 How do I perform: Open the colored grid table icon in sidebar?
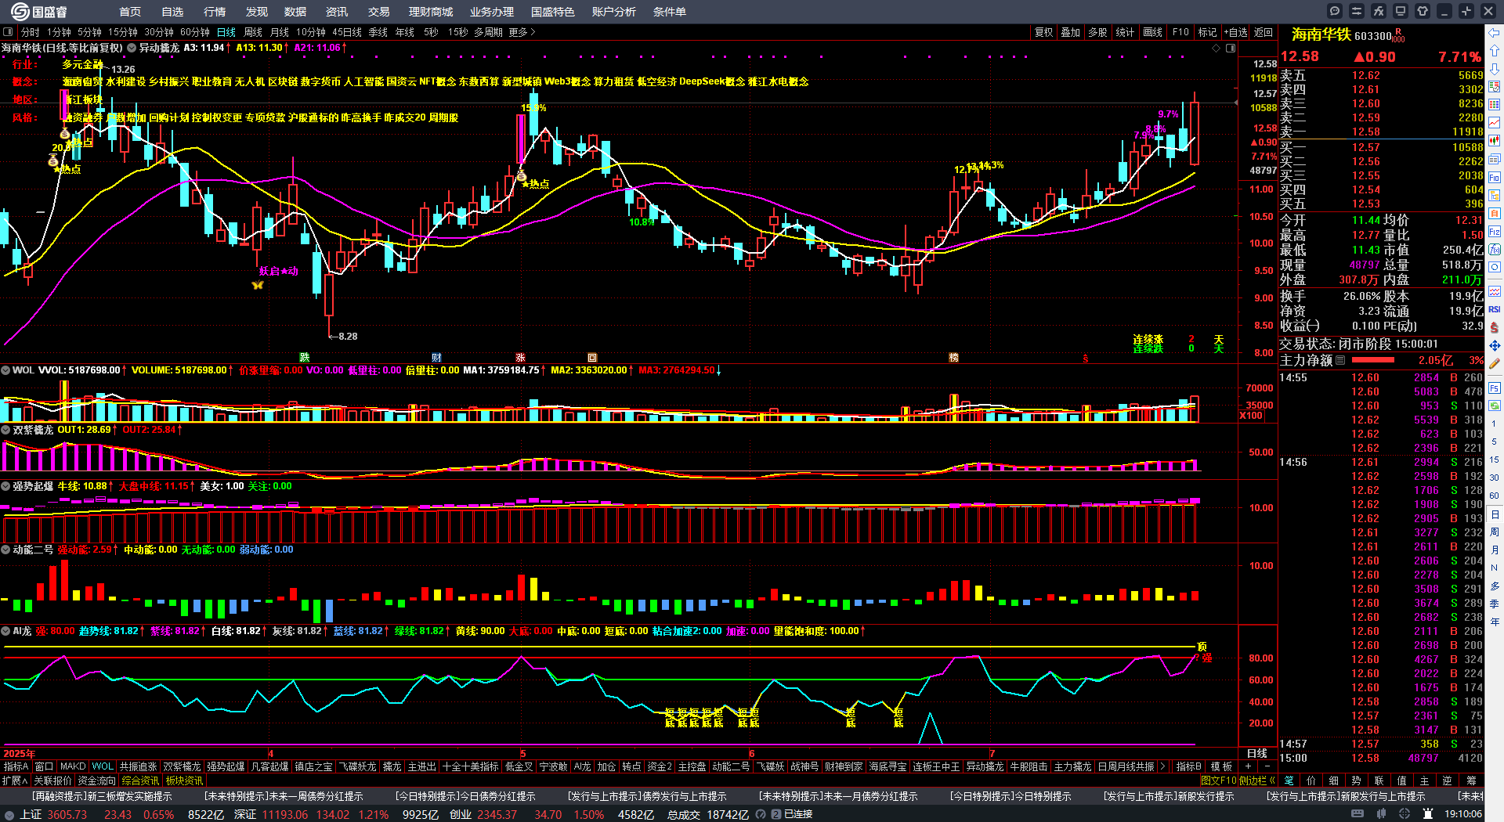click(1495, 105)
